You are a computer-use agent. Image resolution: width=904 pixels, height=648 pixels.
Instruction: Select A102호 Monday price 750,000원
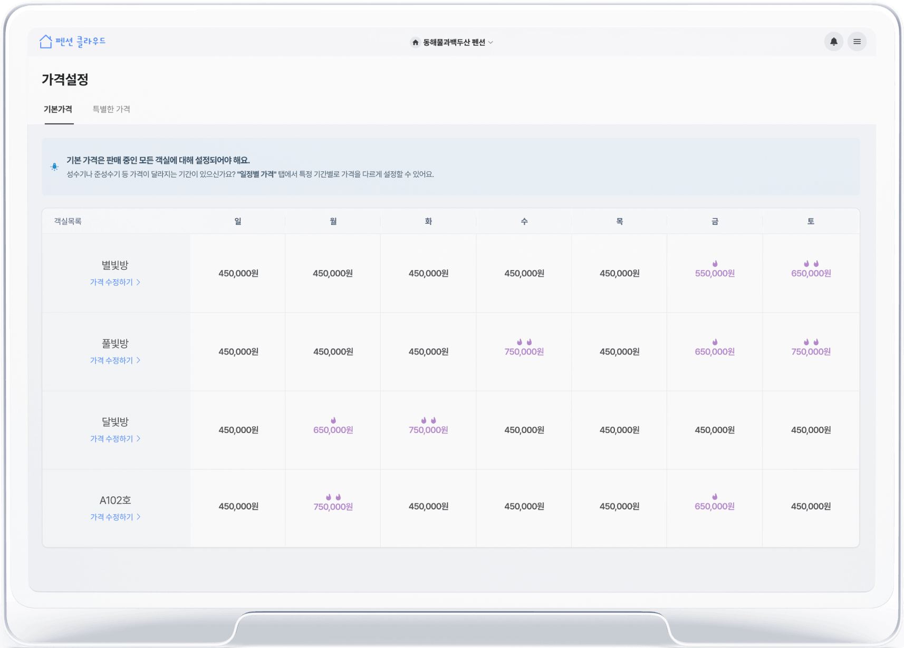(333, 507)
